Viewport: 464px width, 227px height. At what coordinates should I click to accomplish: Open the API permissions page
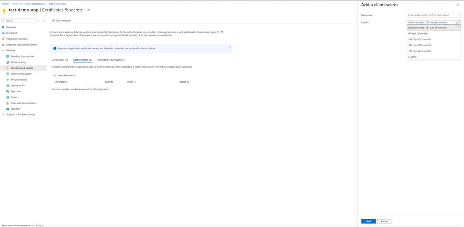point(19,80)
